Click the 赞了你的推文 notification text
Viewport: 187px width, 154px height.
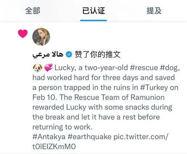click(97, 54)
